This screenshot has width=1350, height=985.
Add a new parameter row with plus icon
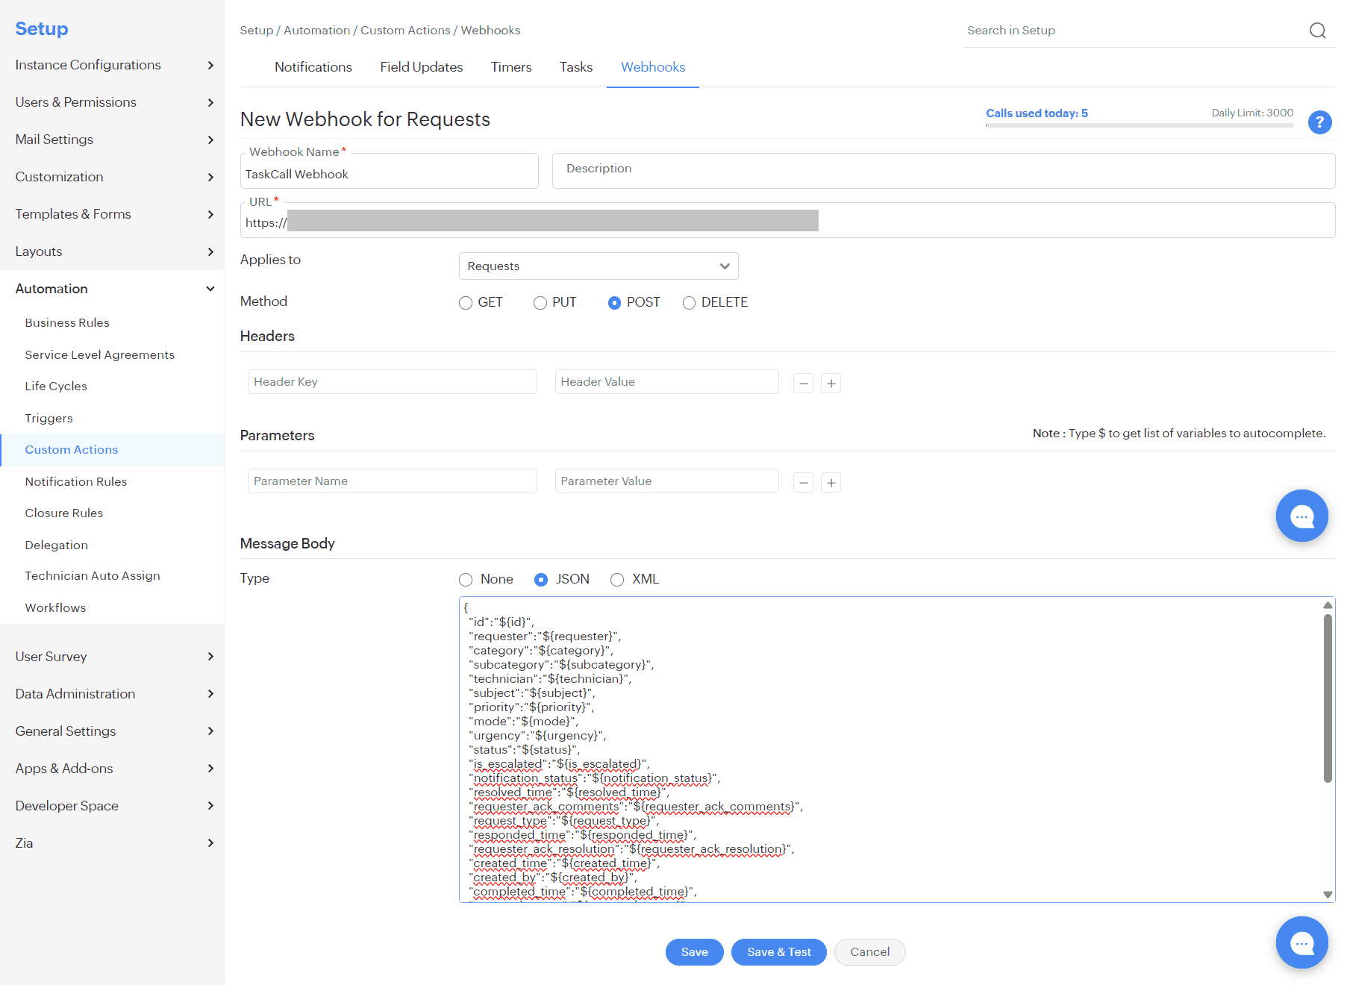tap(831, 482)
